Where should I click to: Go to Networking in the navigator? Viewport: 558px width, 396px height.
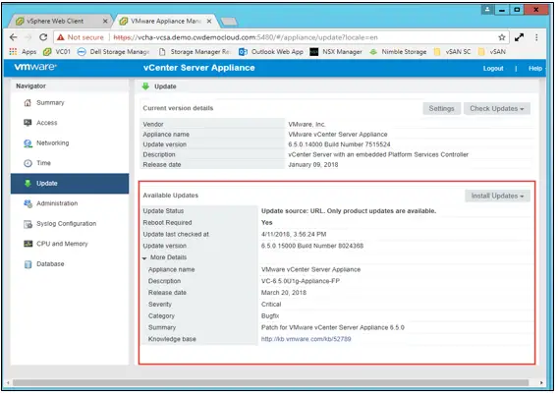(x=53, y=143)
